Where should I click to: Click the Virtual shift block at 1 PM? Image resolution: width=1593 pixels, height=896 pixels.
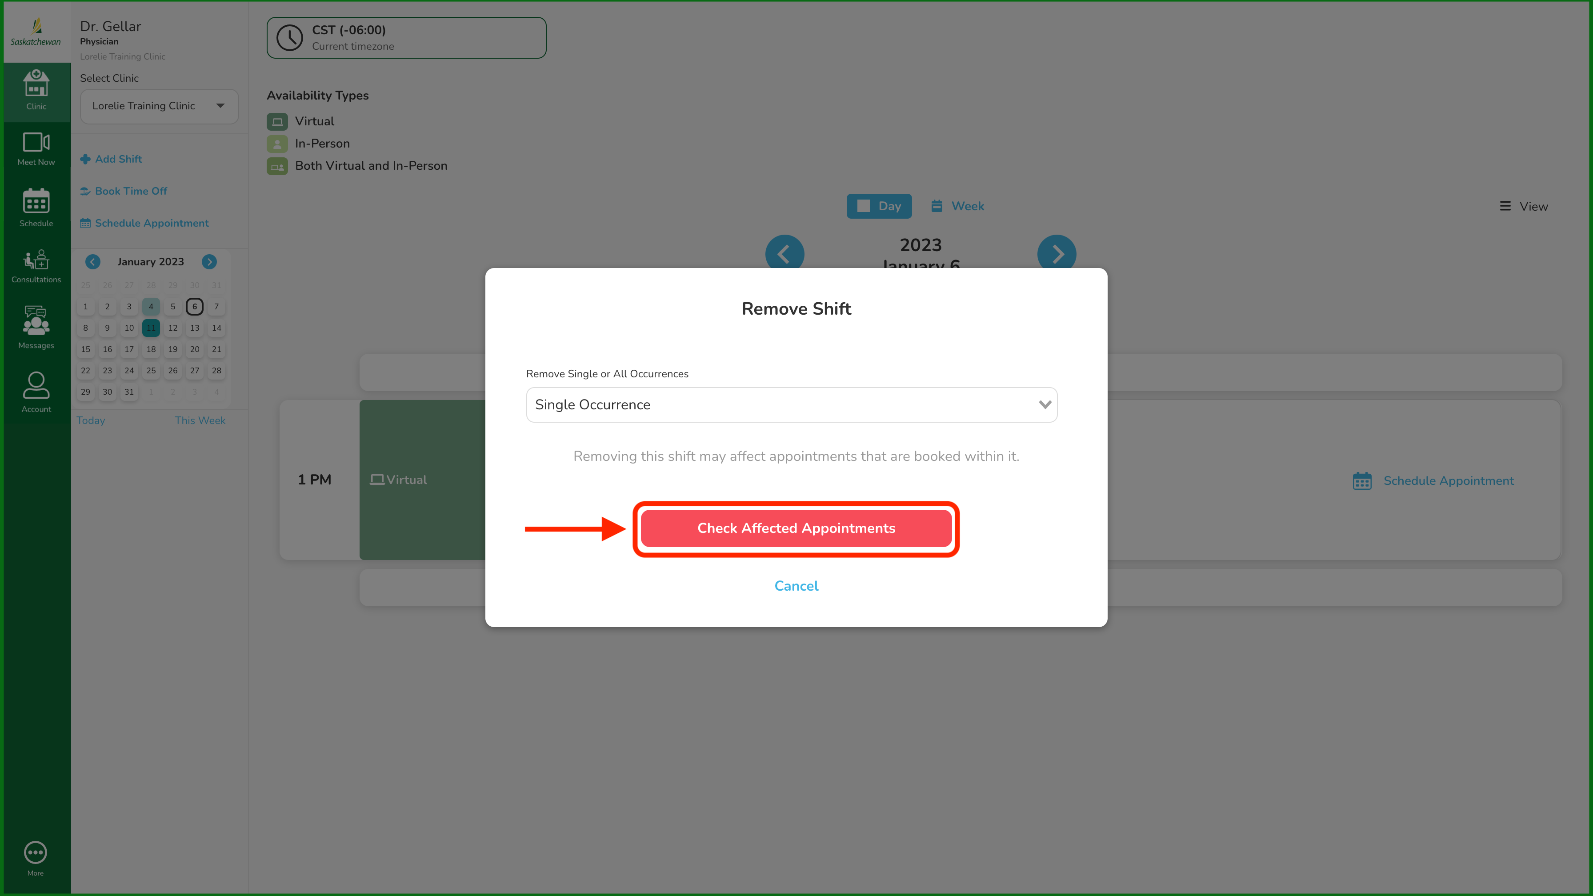(x=422, y=480)
